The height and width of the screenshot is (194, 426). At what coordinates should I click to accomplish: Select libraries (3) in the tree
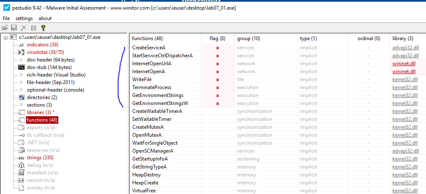coord(41,112)
